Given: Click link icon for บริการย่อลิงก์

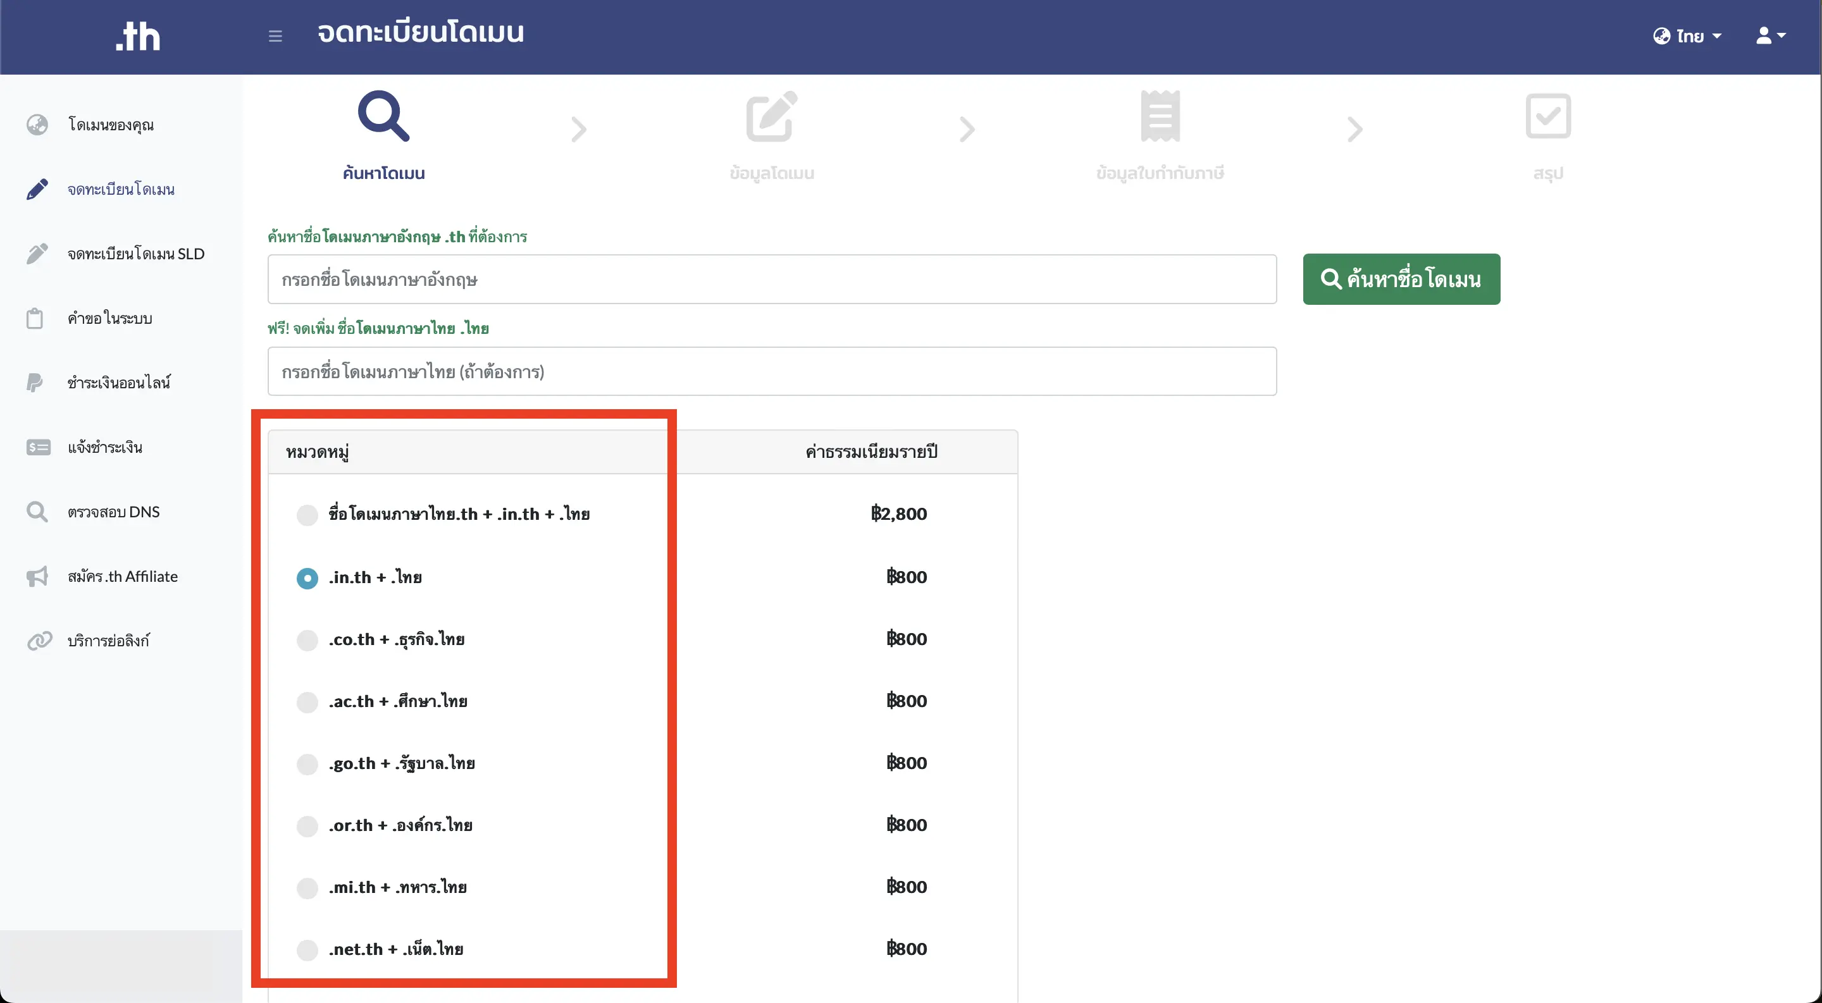Looking at the screenshot, I should 40,641.
